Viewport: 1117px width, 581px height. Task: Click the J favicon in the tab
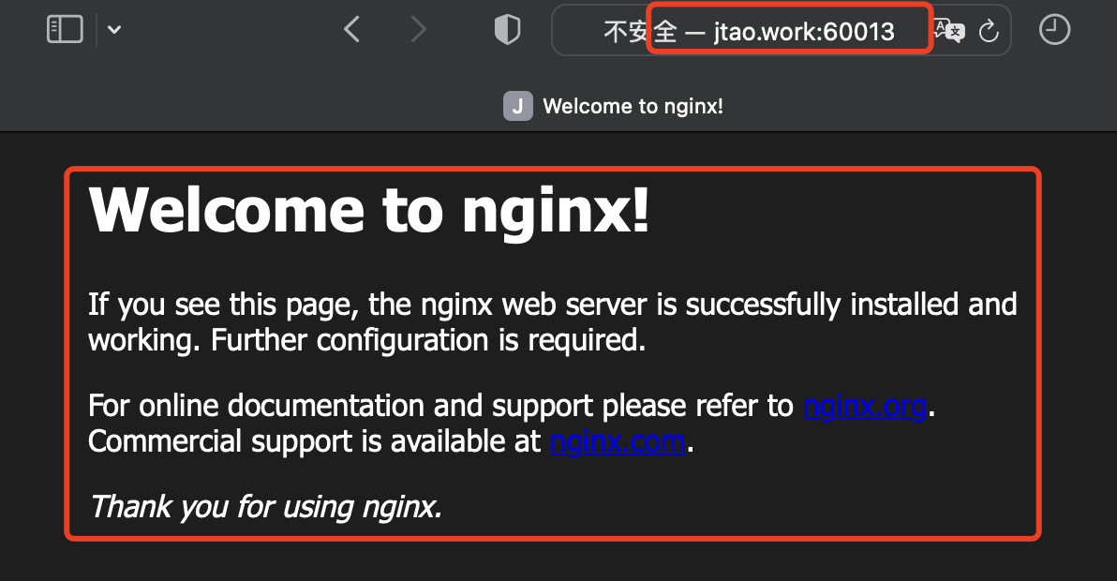click(517, 106)
